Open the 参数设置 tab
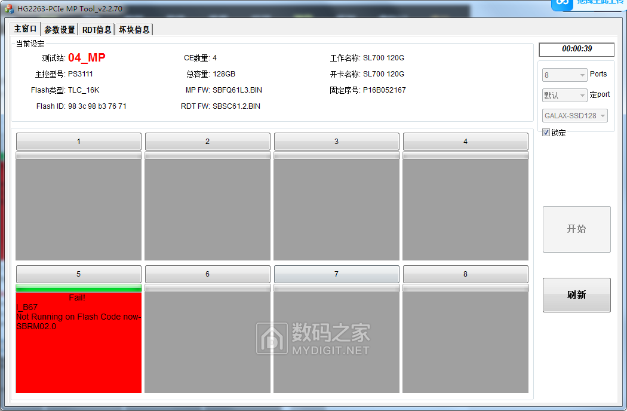Screen dimensions: 627x411 (60, 30)
